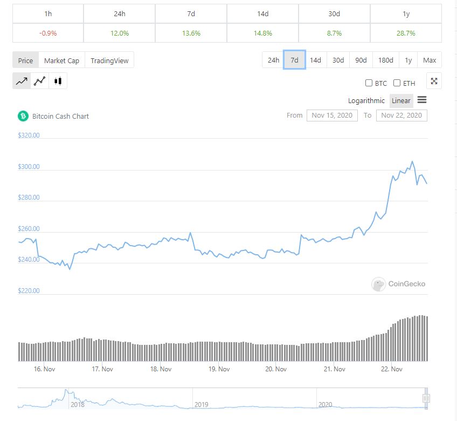Select the simple line chart icon
This screenshot has width=457, height=421.
coord(22,81)
